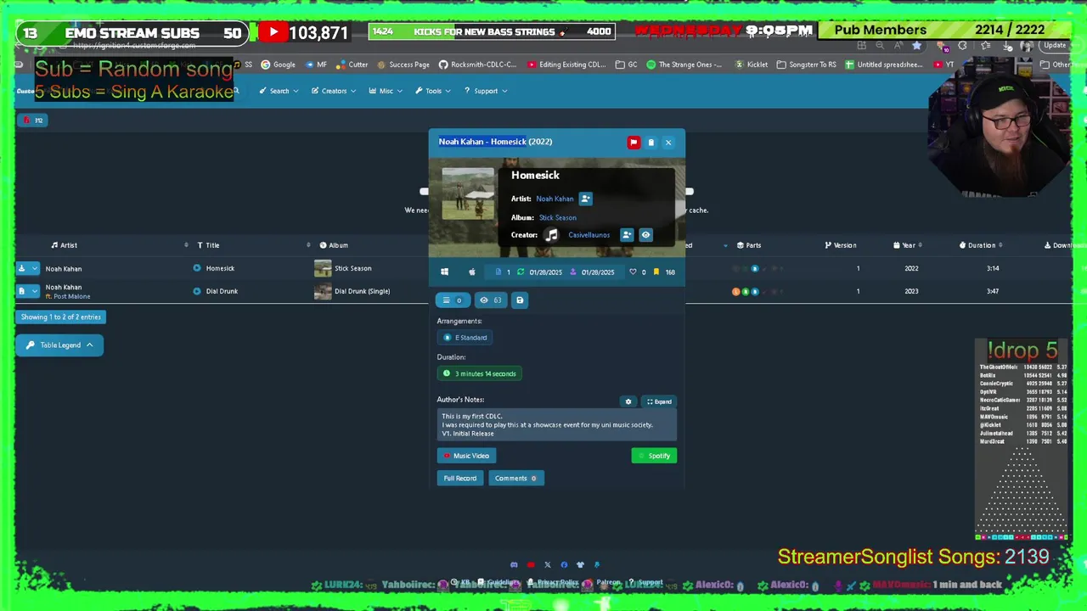
Task: Open the Music Video link
Action: click(x=466, y=456)
